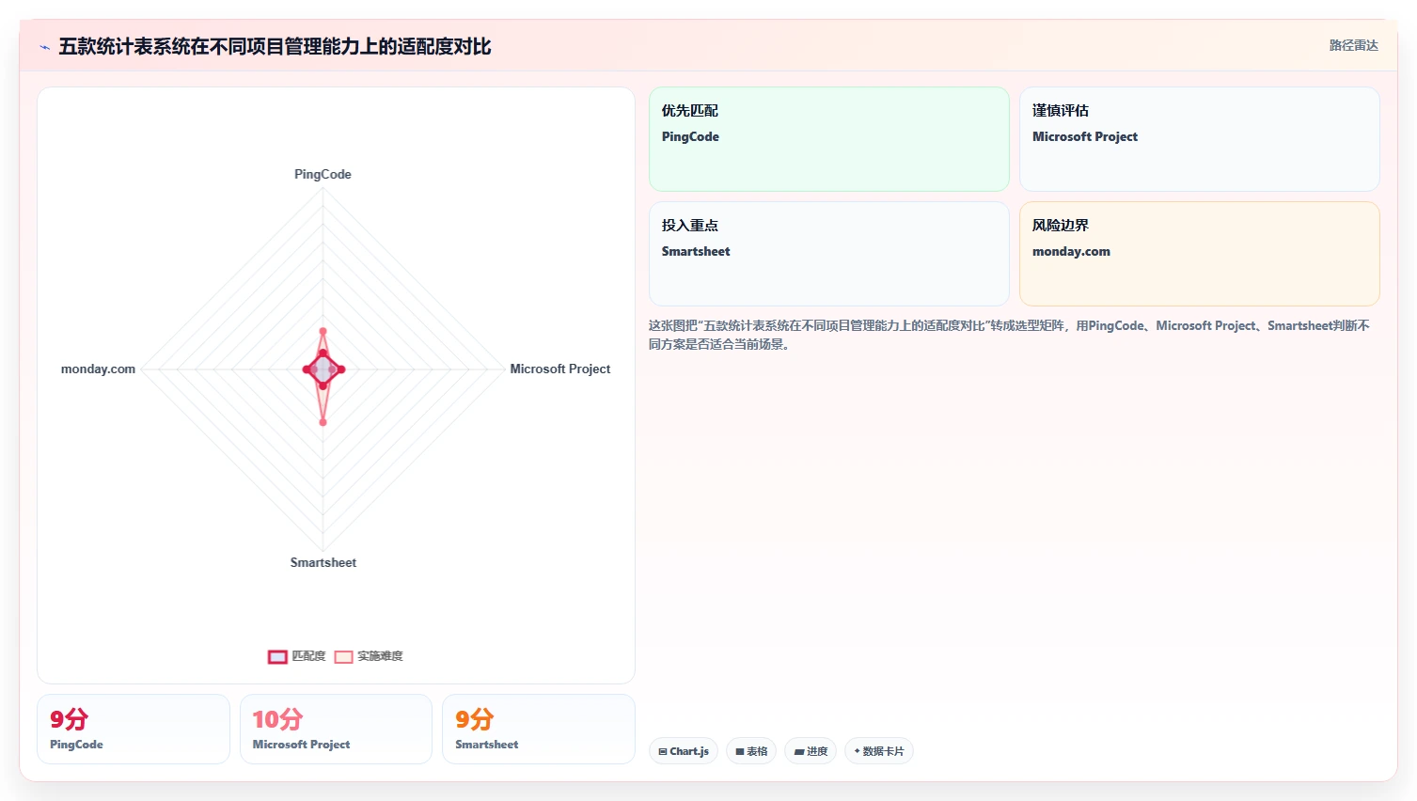
Task: Click the 数据卡片 tag chip
Action: (879, 751)
